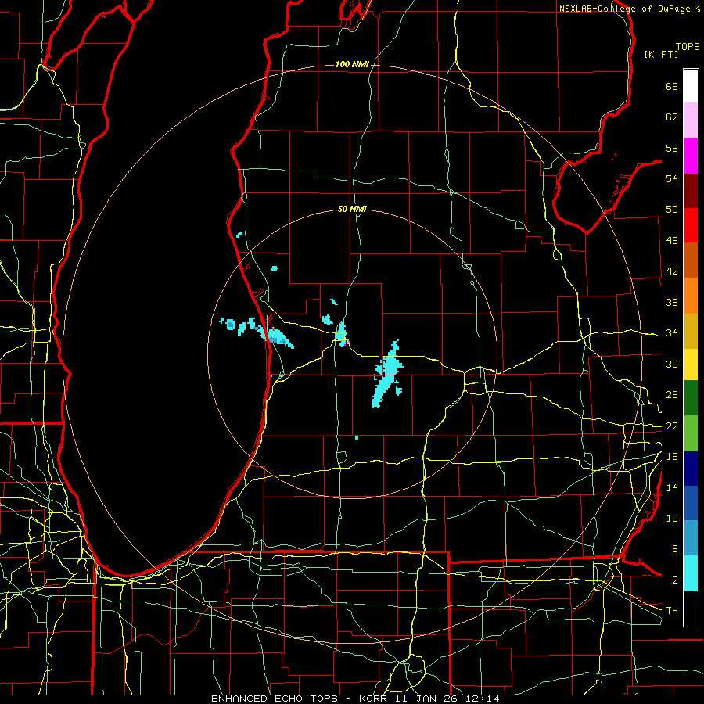
Task: Click the bright red 50 kft legend swatch
Action: click(x=691, y=225)
